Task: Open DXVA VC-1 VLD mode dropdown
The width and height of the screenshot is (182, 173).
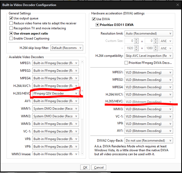Action: tap(149, 116)
